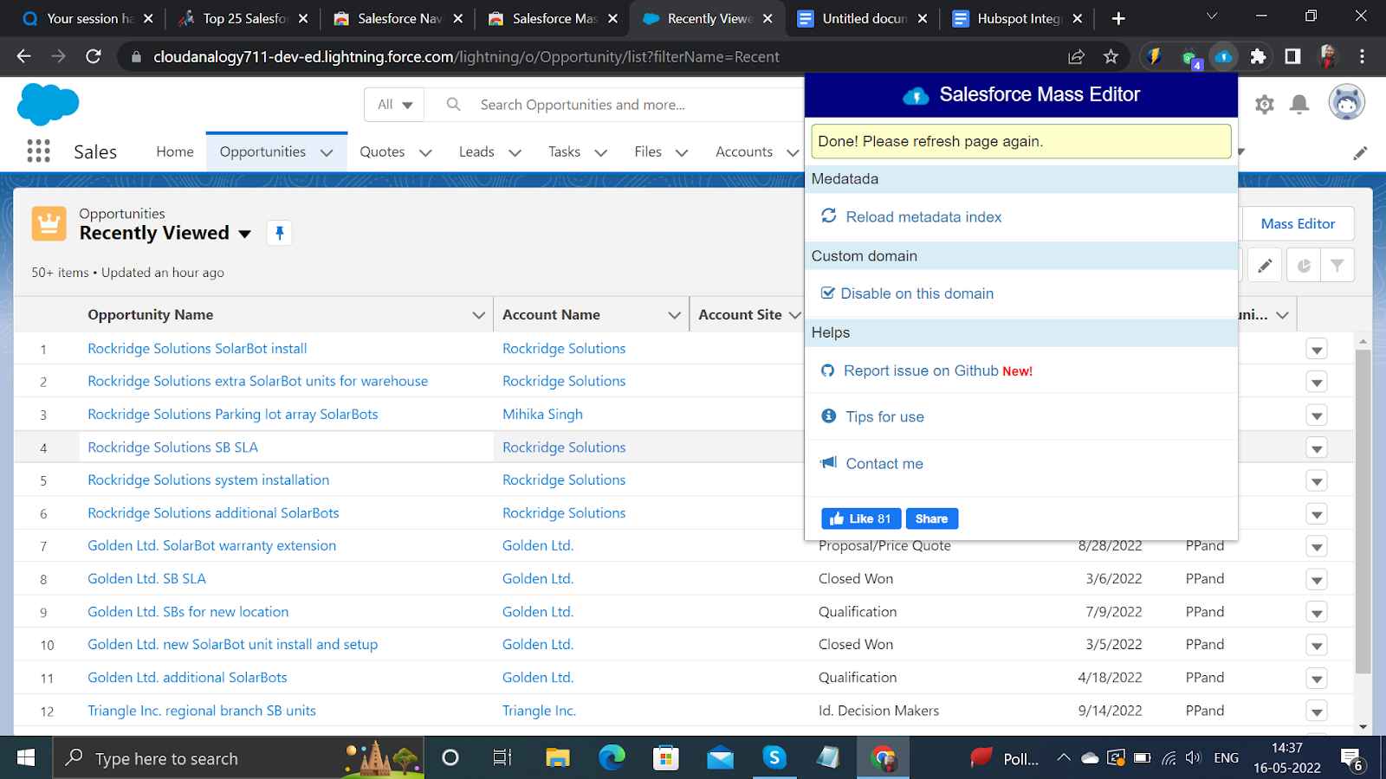Click the Mass Editor button
This screenshot has width=1386, height=779.
click(1298, 223)
